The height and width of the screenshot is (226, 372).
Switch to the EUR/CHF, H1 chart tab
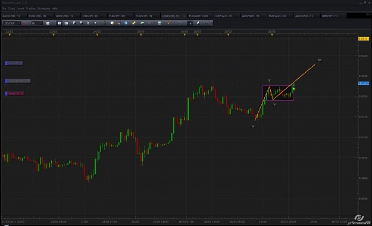[146, 16]
